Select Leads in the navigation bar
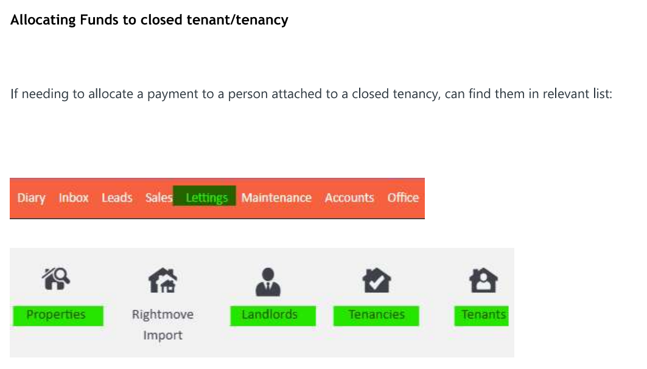 pos(117,198)
